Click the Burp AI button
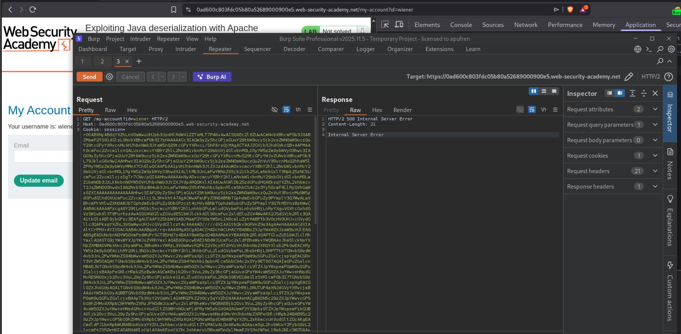The image size is (681, 334). (x=212, y=77)
